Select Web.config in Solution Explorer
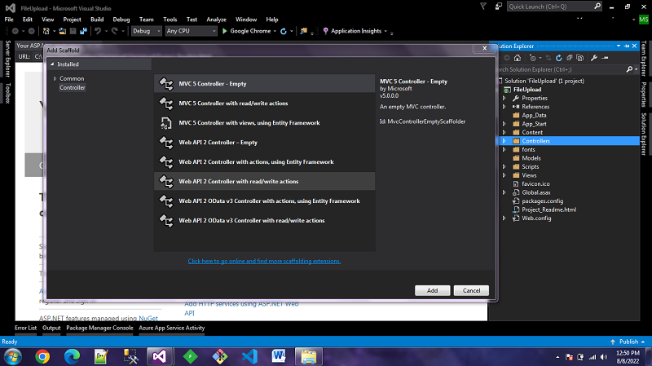The image size is (652, 366). (x=536, y=218)
